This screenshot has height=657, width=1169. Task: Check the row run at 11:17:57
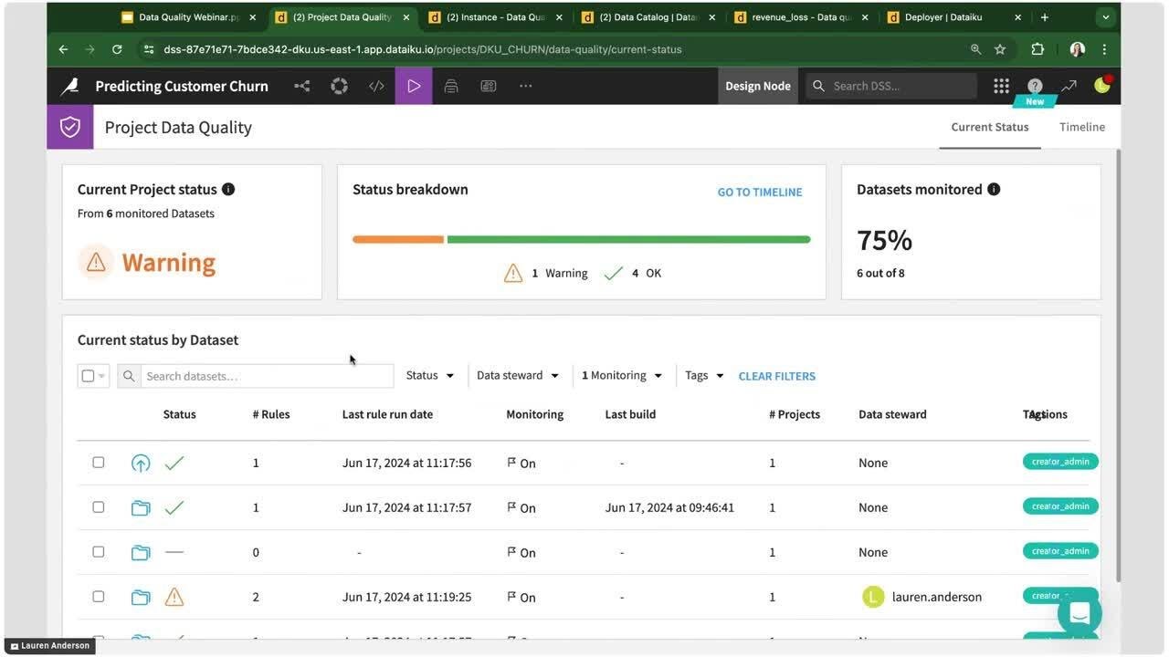(x=99, y=507)
